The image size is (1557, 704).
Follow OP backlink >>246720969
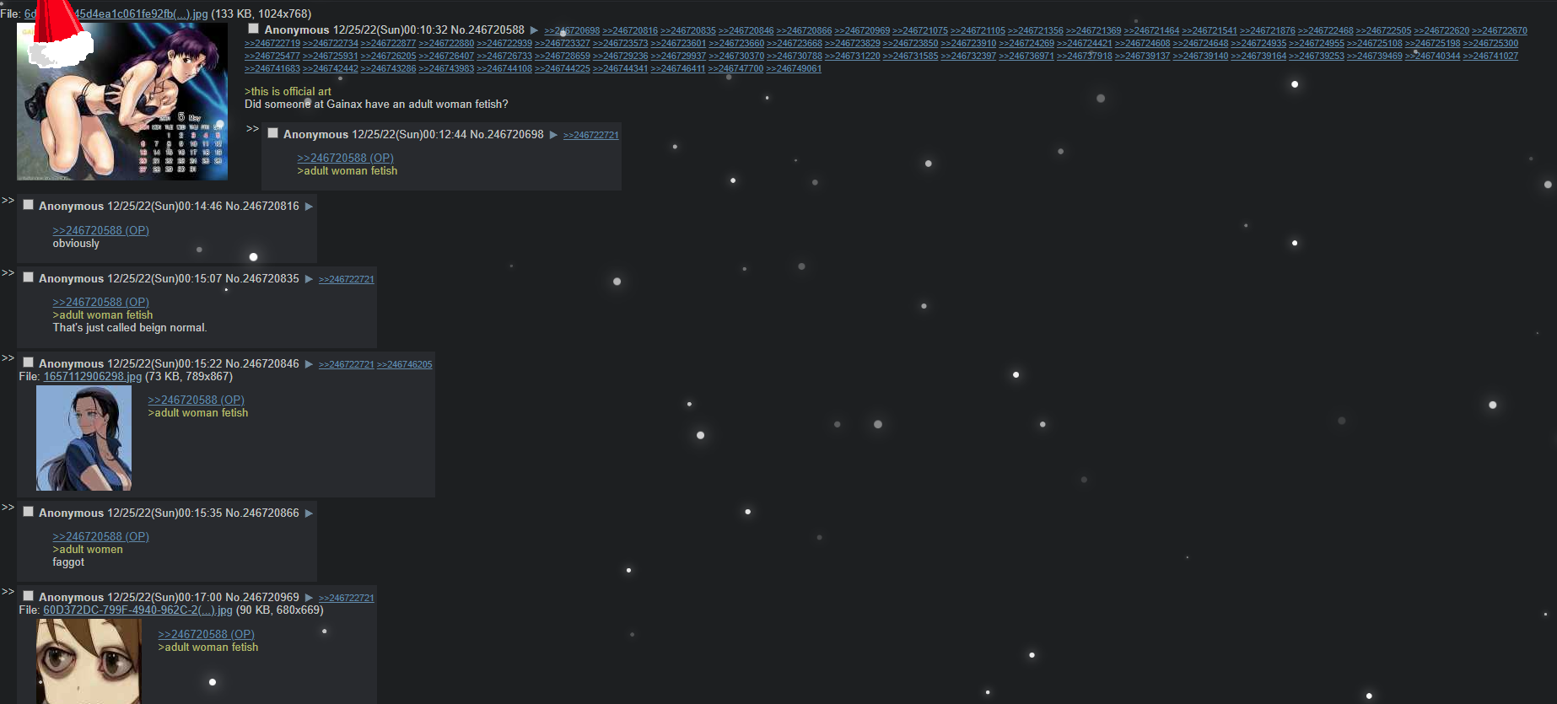tap(862, 30)
